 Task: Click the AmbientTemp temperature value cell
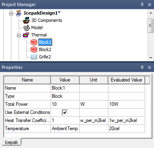click(x=65, y=129)
